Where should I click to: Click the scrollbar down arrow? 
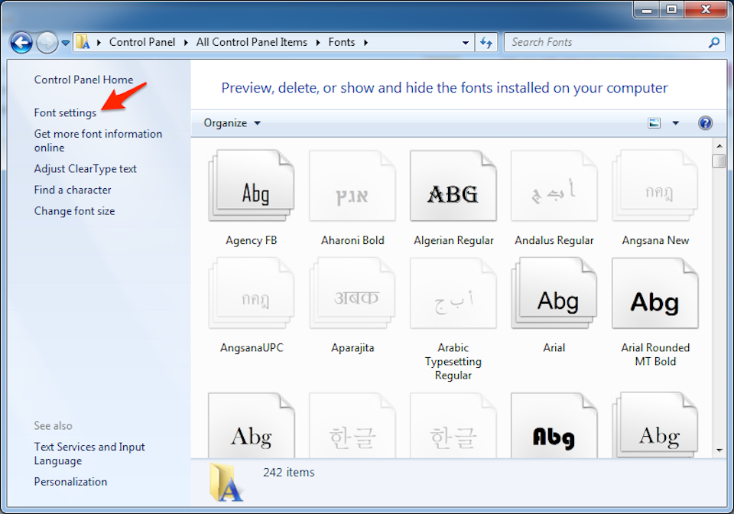(719, 451)
